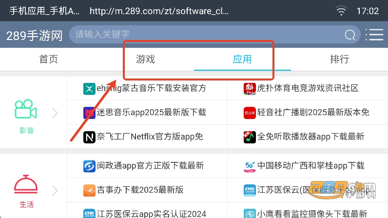Switch to the 游戏 tab
Image resolution: width=388 pixels, height=218 pixels.
pos(145,59)
